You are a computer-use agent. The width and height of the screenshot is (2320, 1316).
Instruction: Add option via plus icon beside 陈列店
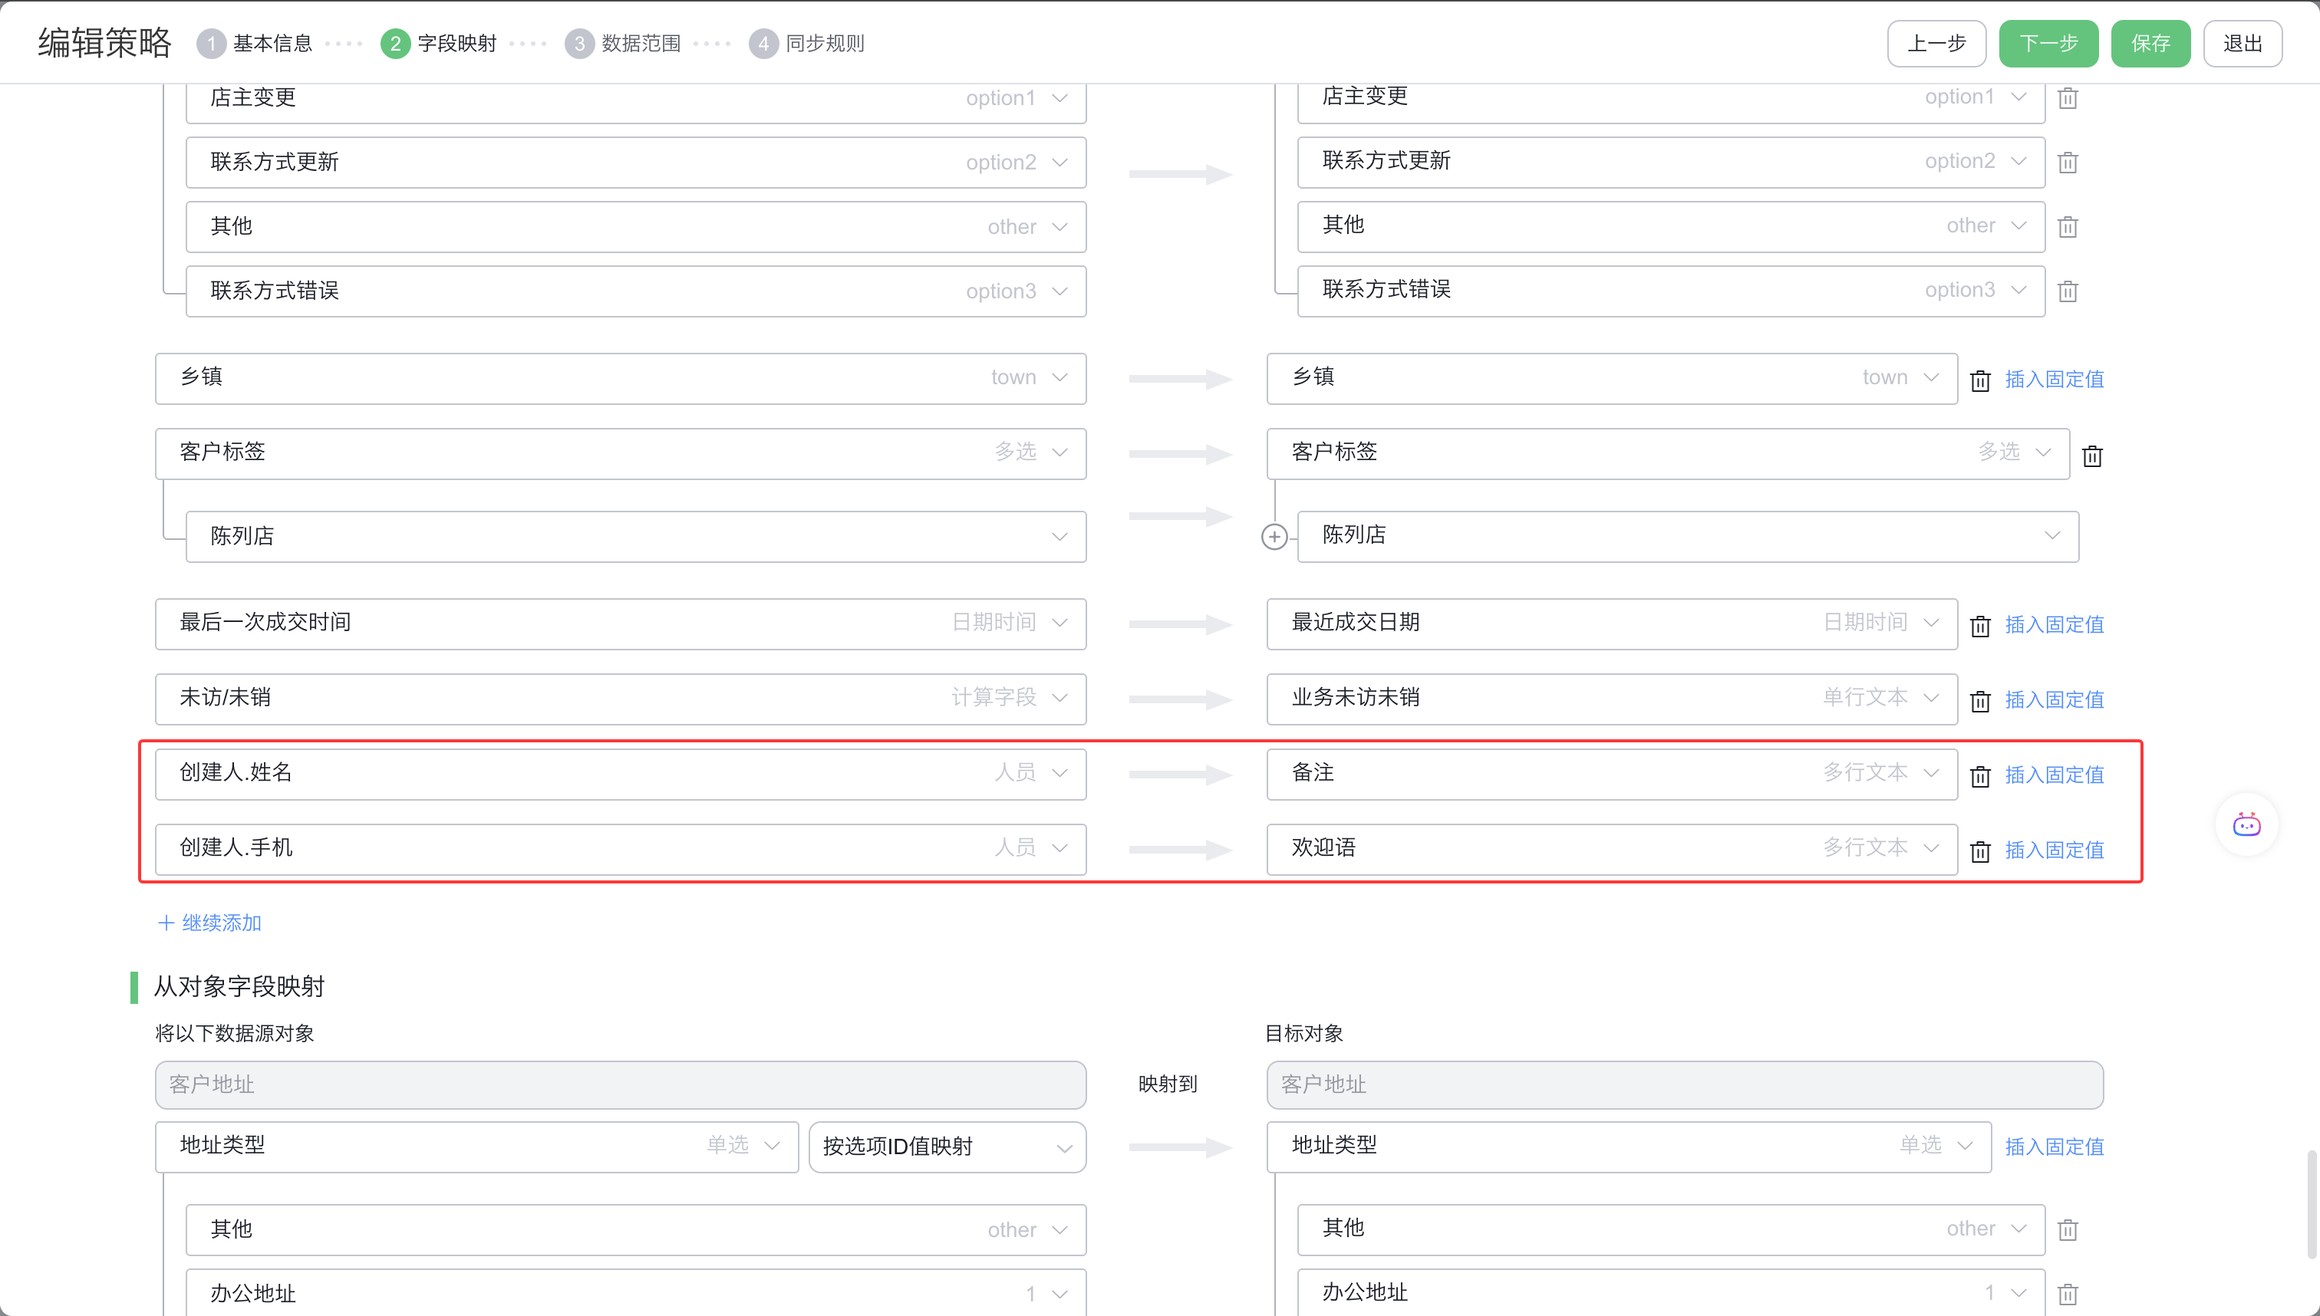(1274, 537)
